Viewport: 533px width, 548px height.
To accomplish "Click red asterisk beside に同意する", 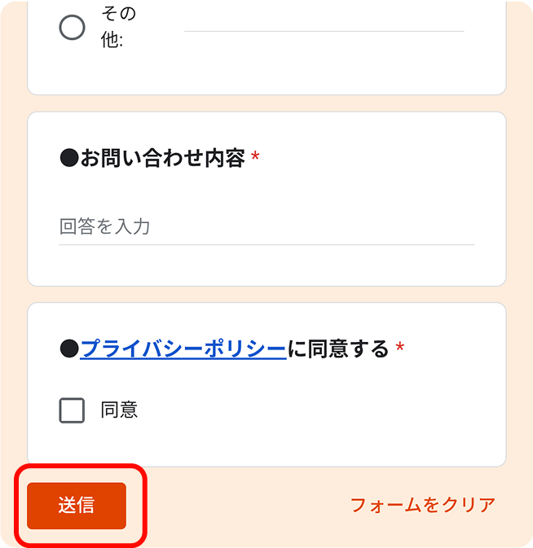I will tap(399, 347).
